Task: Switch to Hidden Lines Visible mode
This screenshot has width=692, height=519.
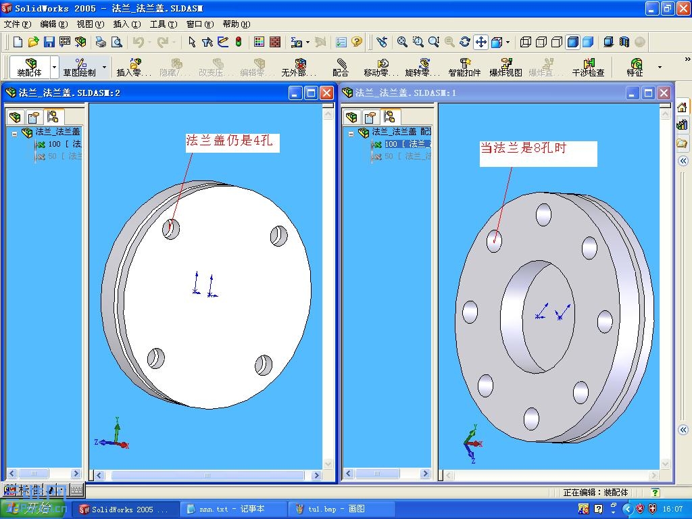Action: [541, 42]
